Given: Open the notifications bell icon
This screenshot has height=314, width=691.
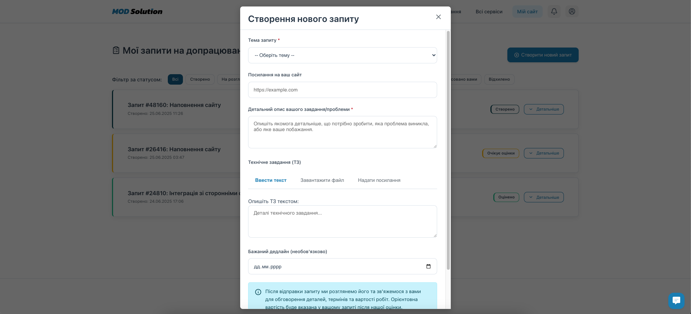Looking at the screenshot, I should [554, 12].
